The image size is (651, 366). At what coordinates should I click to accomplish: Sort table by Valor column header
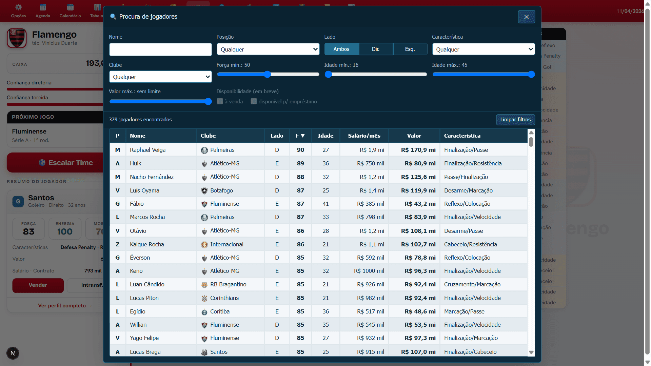(x=414, y=136)
